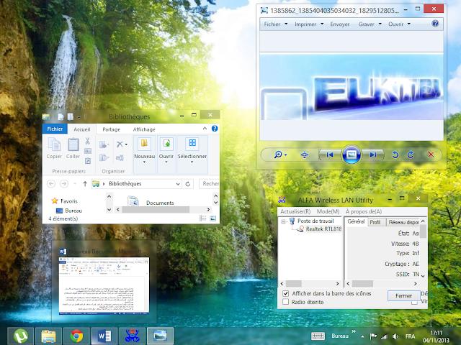Open the Ouvrir dropdown in Photo Viewer
Screen dimensions: 461x345
(399, 24)
